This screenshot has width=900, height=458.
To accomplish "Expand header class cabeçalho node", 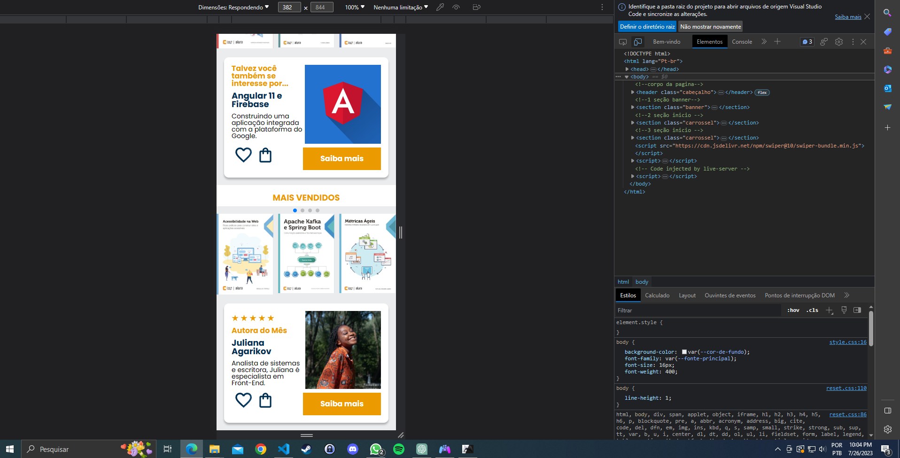I will tap(633, 92).
